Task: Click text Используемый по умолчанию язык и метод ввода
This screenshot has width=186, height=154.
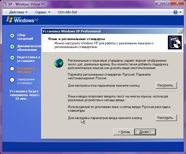Action: (104, 107)
